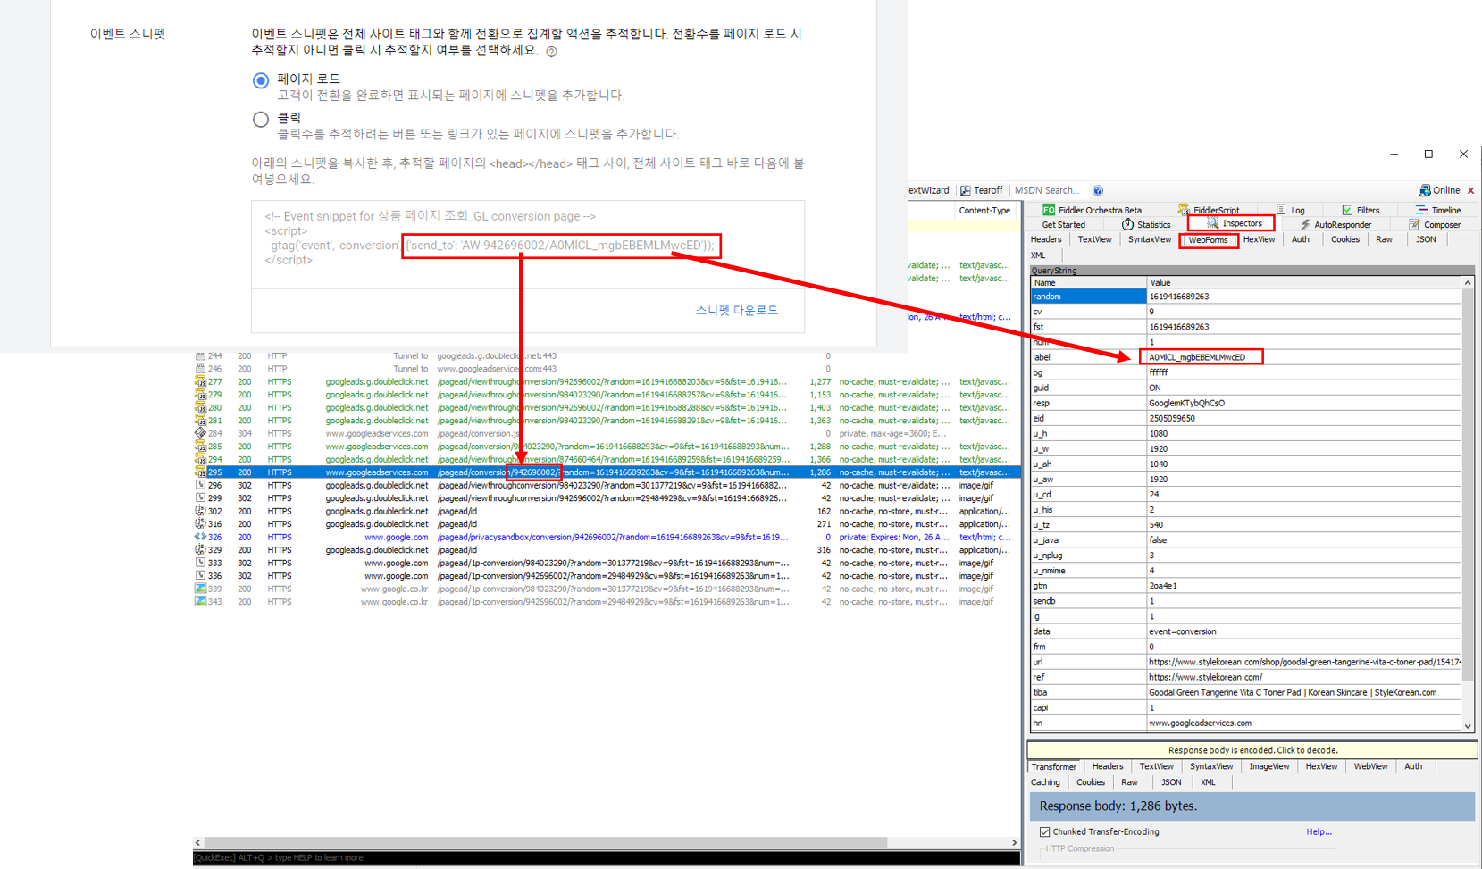Select session 326 www.google.com row
This screenshot has height=869, width=1482.
(x=607, y=537)
